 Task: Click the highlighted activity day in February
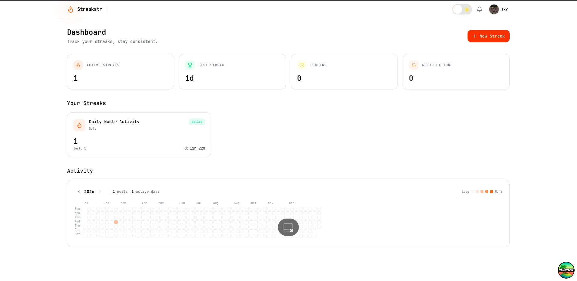116,222
